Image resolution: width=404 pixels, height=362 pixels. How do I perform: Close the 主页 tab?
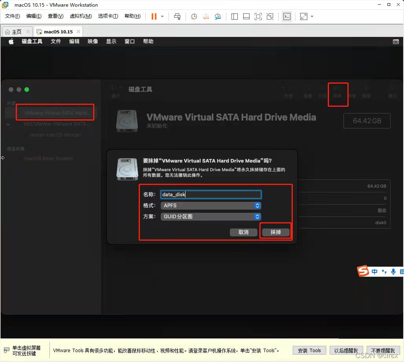[28, 32]
